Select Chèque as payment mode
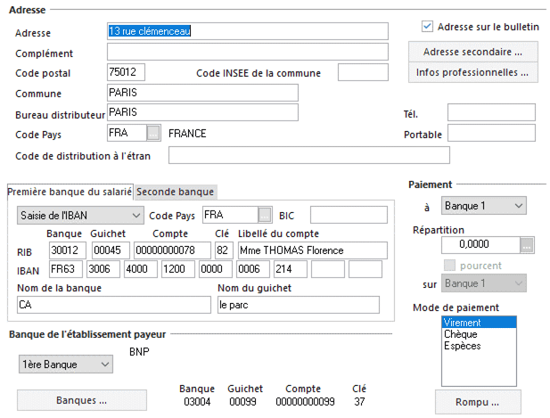Screen dimensions: 550x418 460,334
